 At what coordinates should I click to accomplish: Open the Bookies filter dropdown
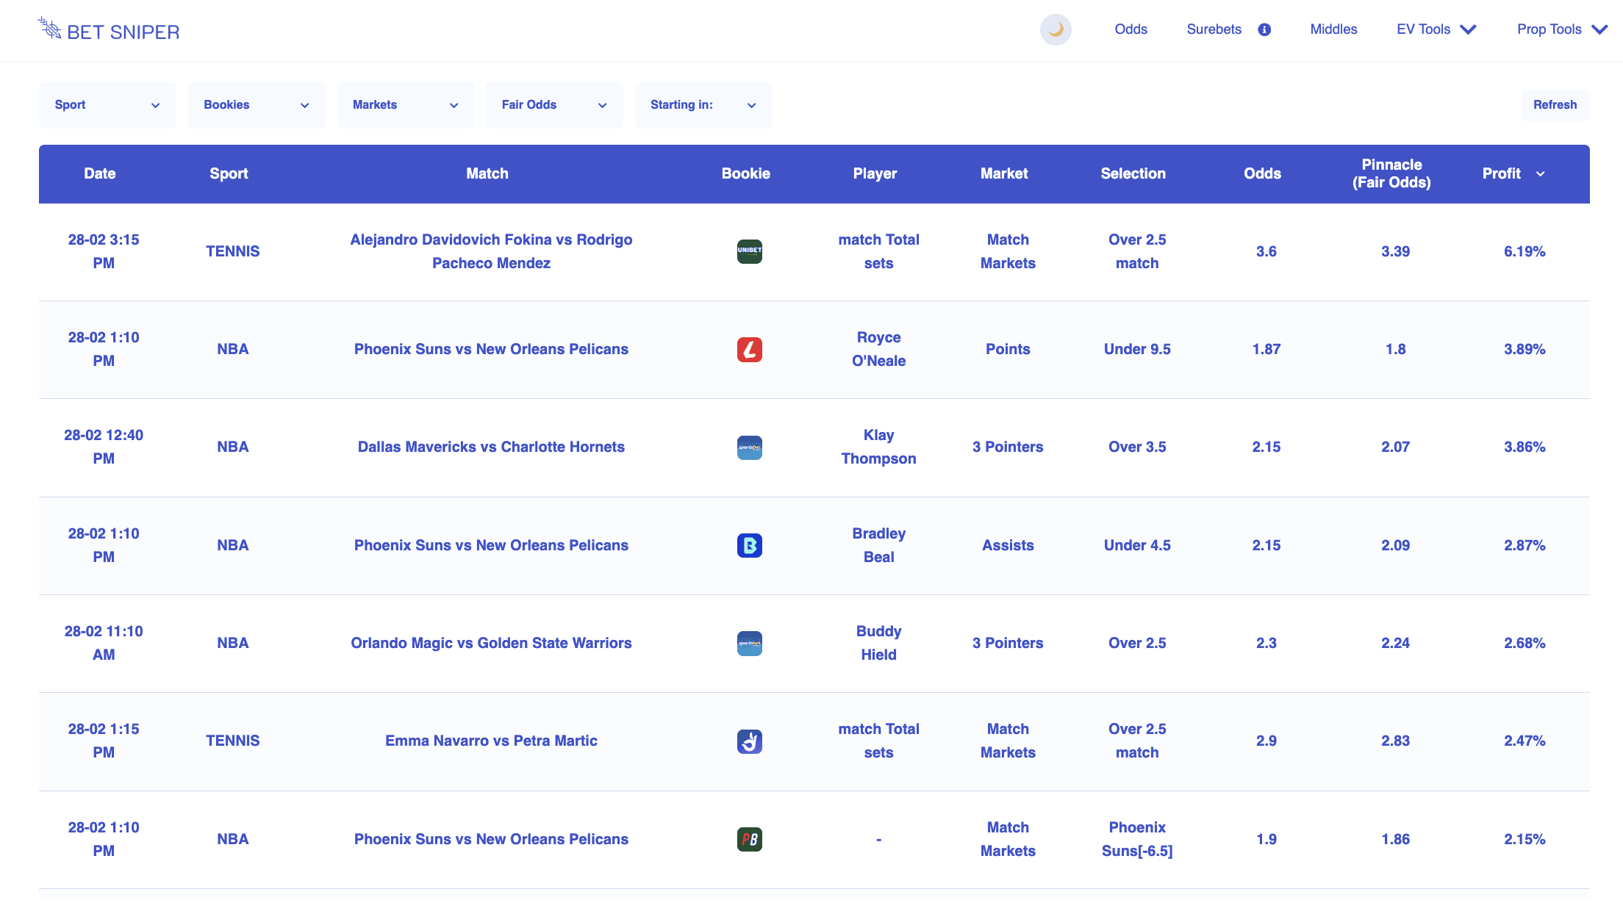coord(257,105)
